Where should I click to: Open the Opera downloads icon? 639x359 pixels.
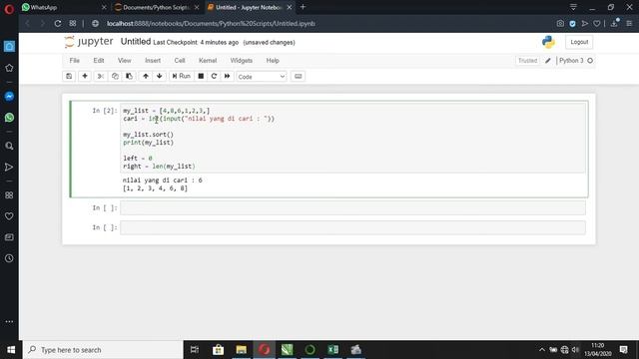coord(614,23)
